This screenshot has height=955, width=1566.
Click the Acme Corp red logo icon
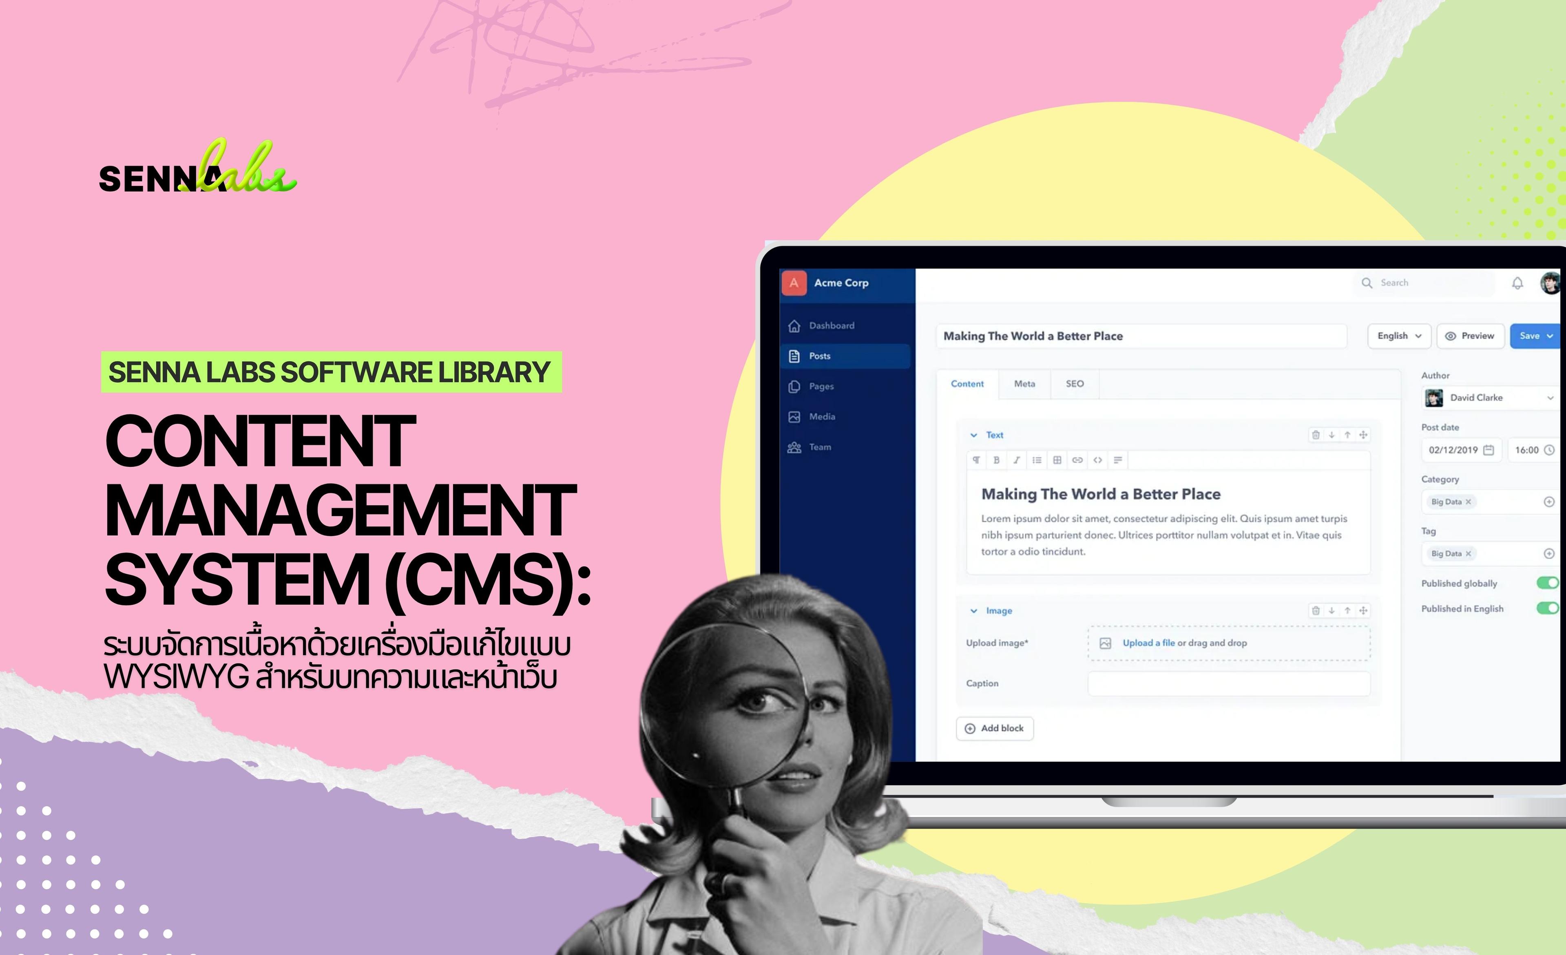click(x=794, y=283)
